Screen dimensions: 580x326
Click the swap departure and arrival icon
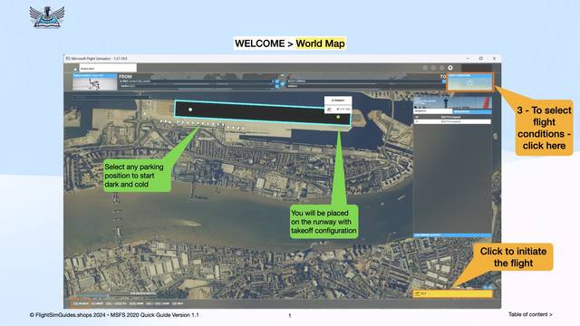[282, 84]
